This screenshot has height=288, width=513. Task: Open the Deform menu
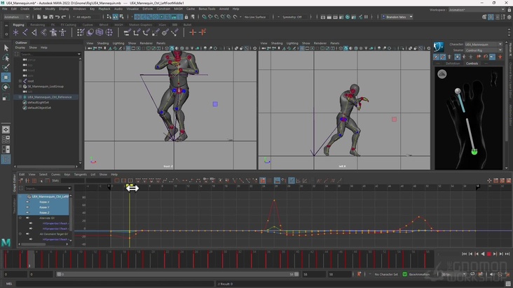pyautogui.click(x=148, y=9)
